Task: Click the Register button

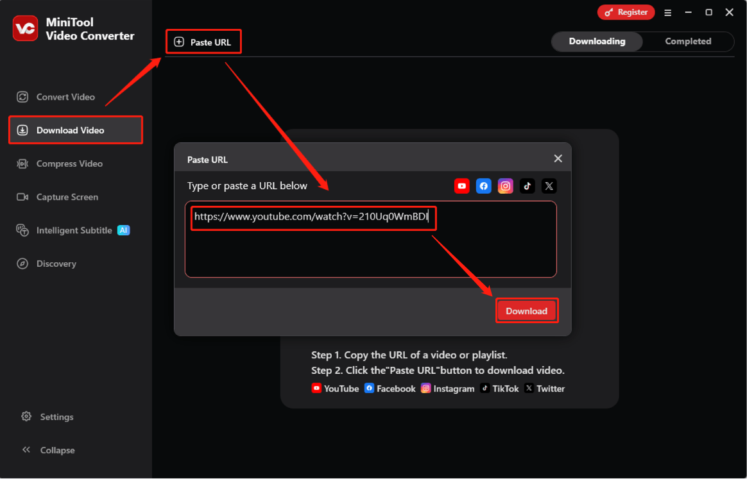Action: (x=626, y=12)
